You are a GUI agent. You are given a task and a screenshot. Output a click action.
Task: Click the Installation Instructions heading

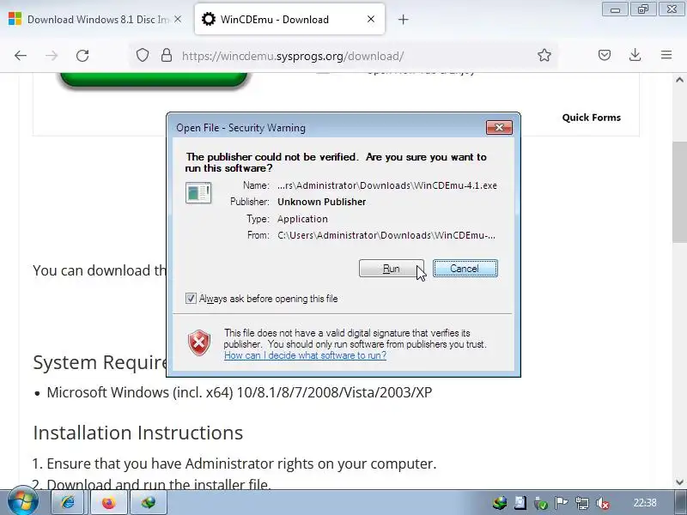click(137, 433)
